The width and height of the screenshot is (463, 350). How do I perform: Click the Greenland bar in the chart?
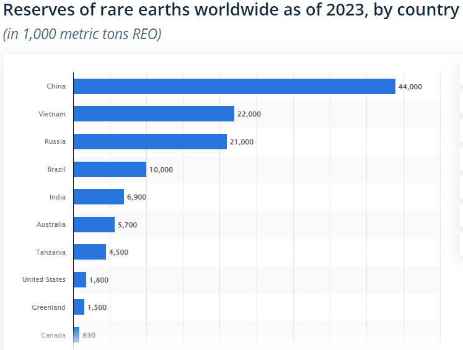pos(79,307)
